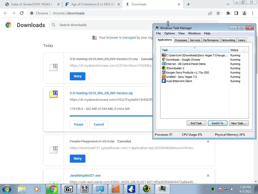Select the JDownloader 2 task
The height and width of the screenshot is (194, 258).
coord(202,68)
